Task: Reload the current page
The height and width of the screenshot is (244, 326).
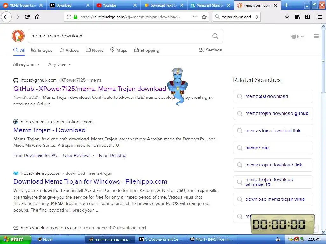Action: coord(27,17)
